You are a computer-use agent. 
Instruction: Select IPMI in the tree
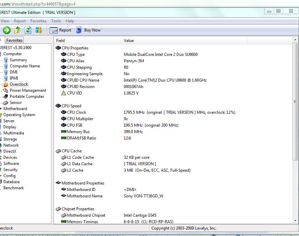14,78
